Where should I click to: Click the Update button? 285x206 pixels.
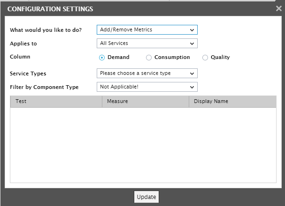[146, 197]
